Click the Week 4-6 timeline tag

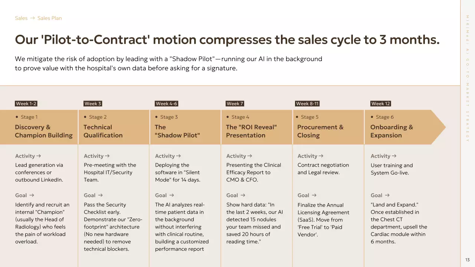click(x=166, y=104)
